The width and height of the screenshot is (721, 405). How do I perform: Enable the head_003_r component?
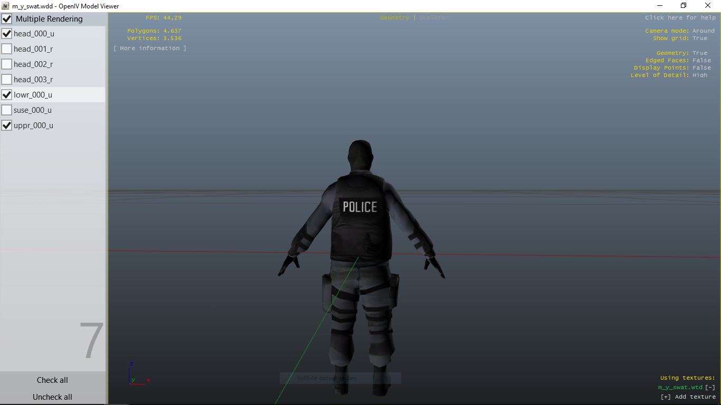click(7, 80)
